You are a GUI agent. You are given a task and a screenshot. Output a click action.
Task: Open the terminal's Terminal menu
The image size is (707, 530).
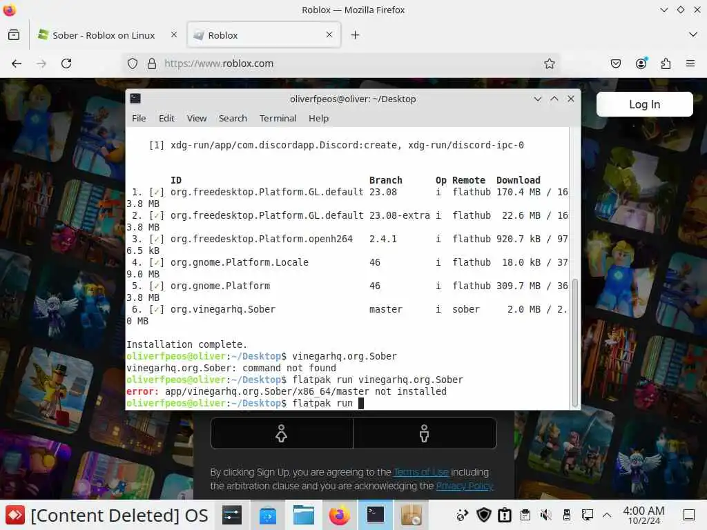pyautogui.click(x=278, y=119)
